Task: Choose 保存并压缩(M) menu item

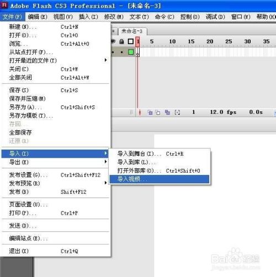Action: (55, 99)
